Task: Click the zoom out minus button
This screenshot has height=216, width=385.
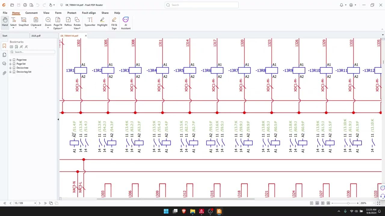Action: (332, 203)
